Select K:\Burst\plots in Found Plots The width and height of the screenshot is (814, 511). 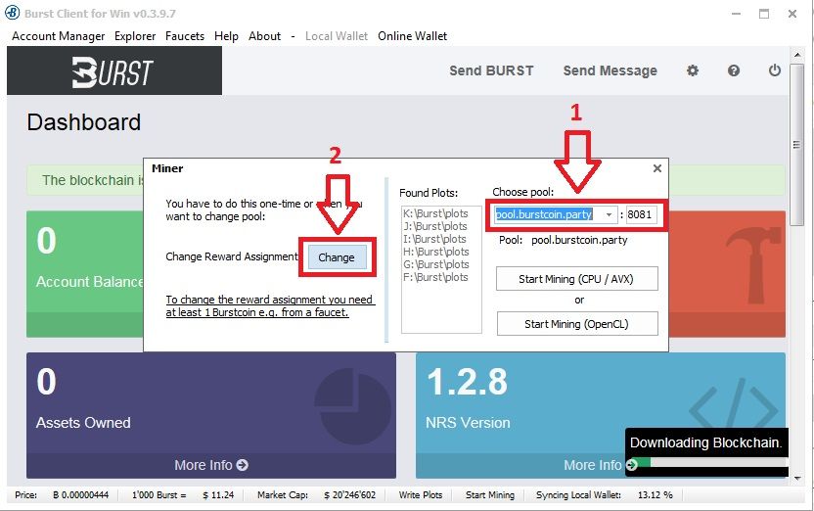(435, 213)
